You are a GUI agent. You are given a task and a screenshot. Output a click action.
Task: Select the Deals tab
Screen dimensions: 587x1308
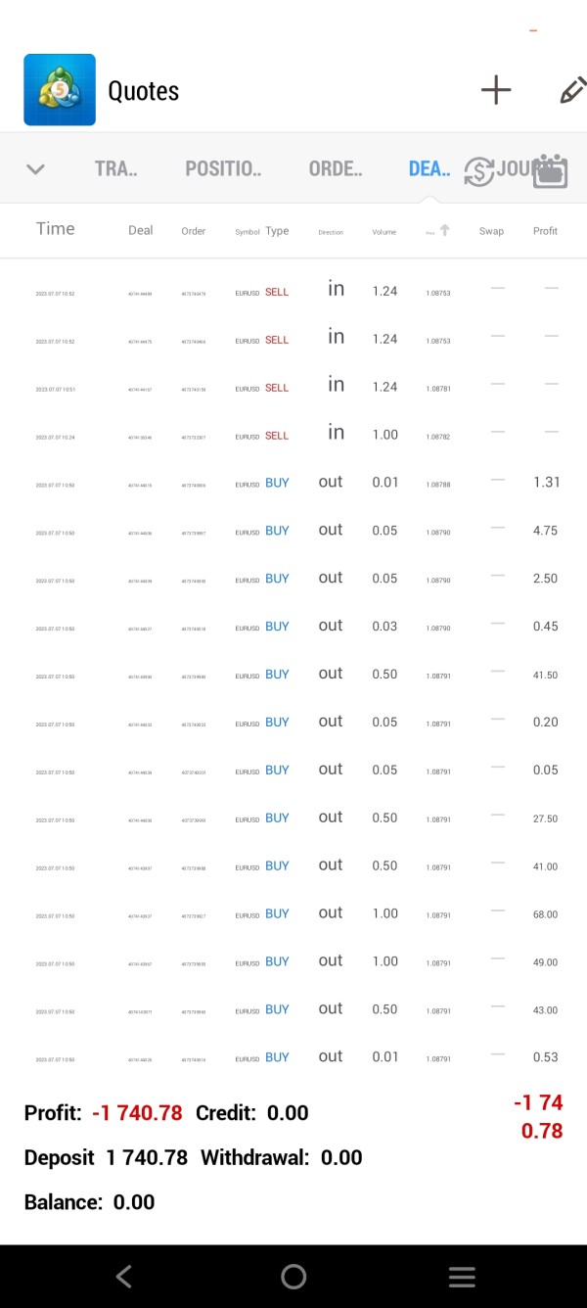[429, 168]
